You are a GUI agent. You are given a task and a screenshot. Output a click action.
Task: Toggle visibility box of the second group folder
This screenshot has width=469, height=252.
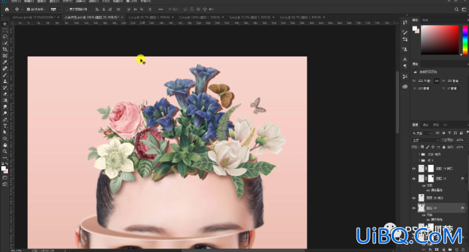click(414, 160)
